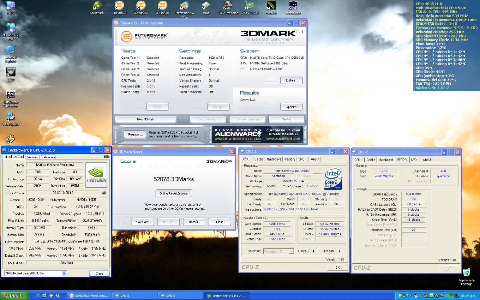Click the Núcleo CPU: 1.53 V overlay line
The height and width of the screenshot is (300, 480).
coord(432,88)
